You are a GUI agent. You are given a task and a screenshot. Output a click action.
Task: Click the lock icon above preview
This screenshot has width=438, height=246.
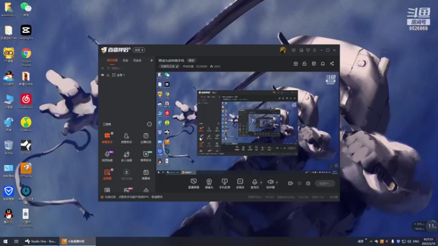point(304,63)
